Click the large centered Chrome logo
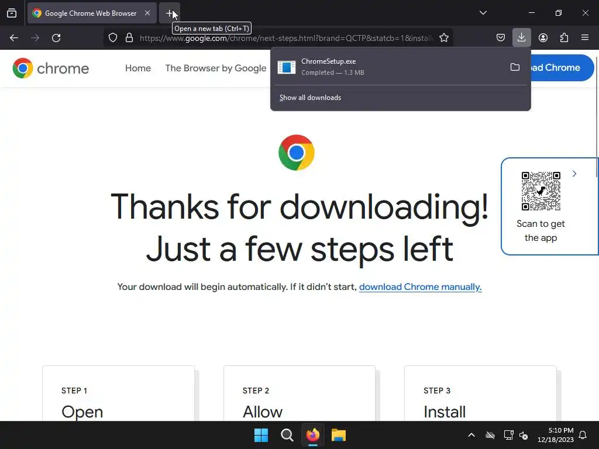599x449 pixels. tap(297, 153)
